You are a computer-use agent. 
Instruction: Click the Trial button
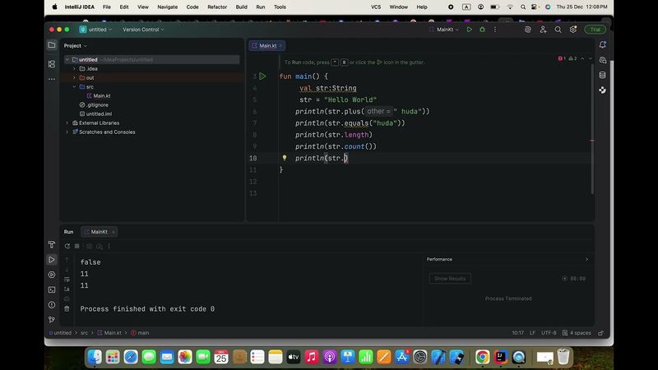595,30
